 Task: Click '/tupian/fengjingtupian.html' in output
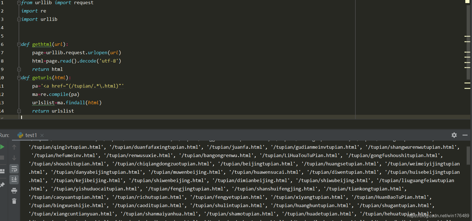click(186, 189)
